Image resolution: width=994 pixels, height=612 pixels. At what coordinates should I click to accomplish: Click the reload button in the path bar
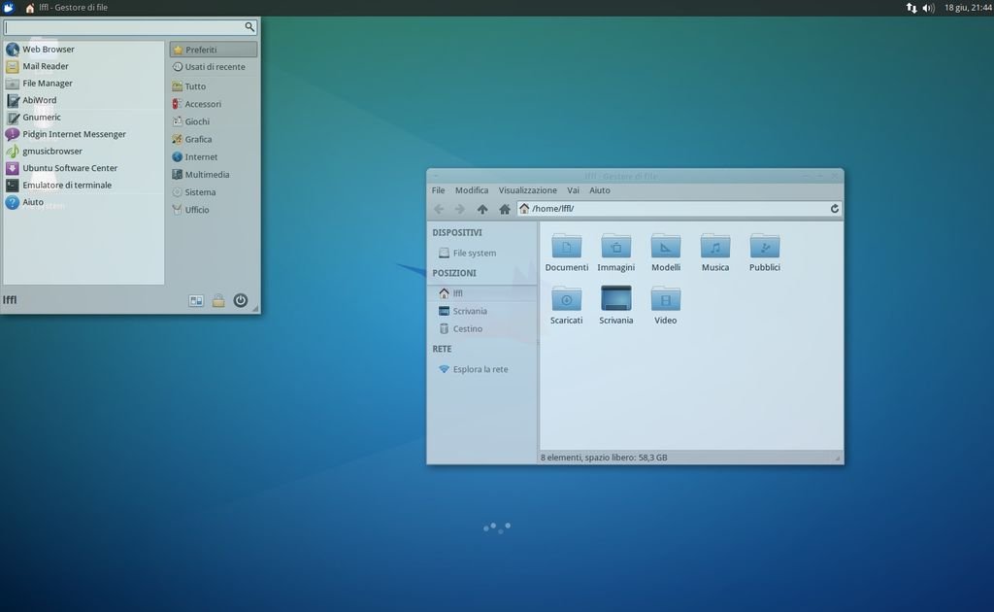(x=834, y=209)
